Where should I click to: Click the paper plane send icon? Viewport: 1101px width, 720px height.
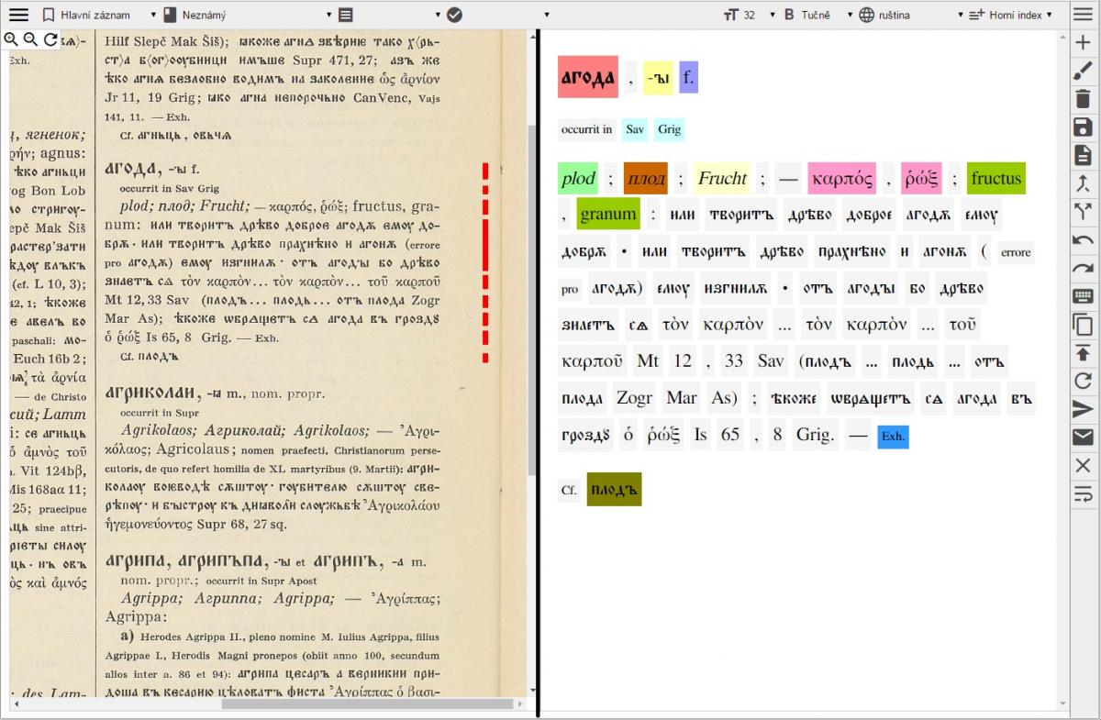(x=1083, y=409)
